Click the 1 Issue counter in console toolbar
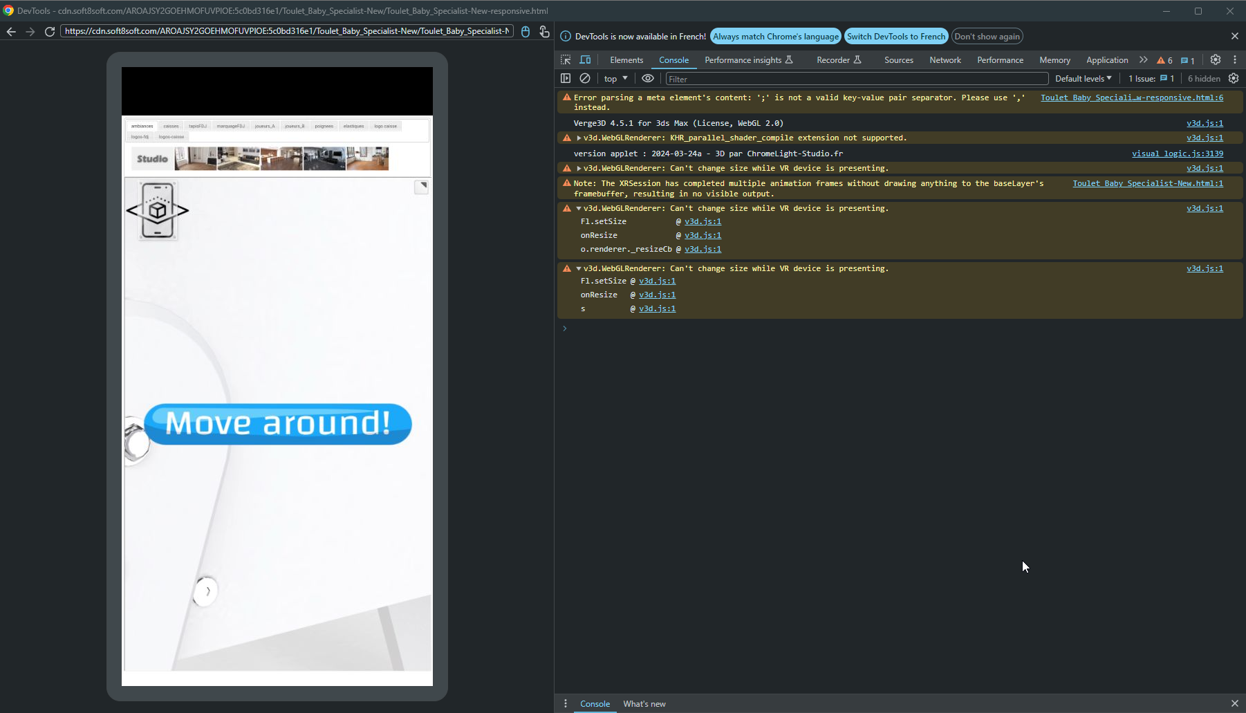 click(1151, 79)
